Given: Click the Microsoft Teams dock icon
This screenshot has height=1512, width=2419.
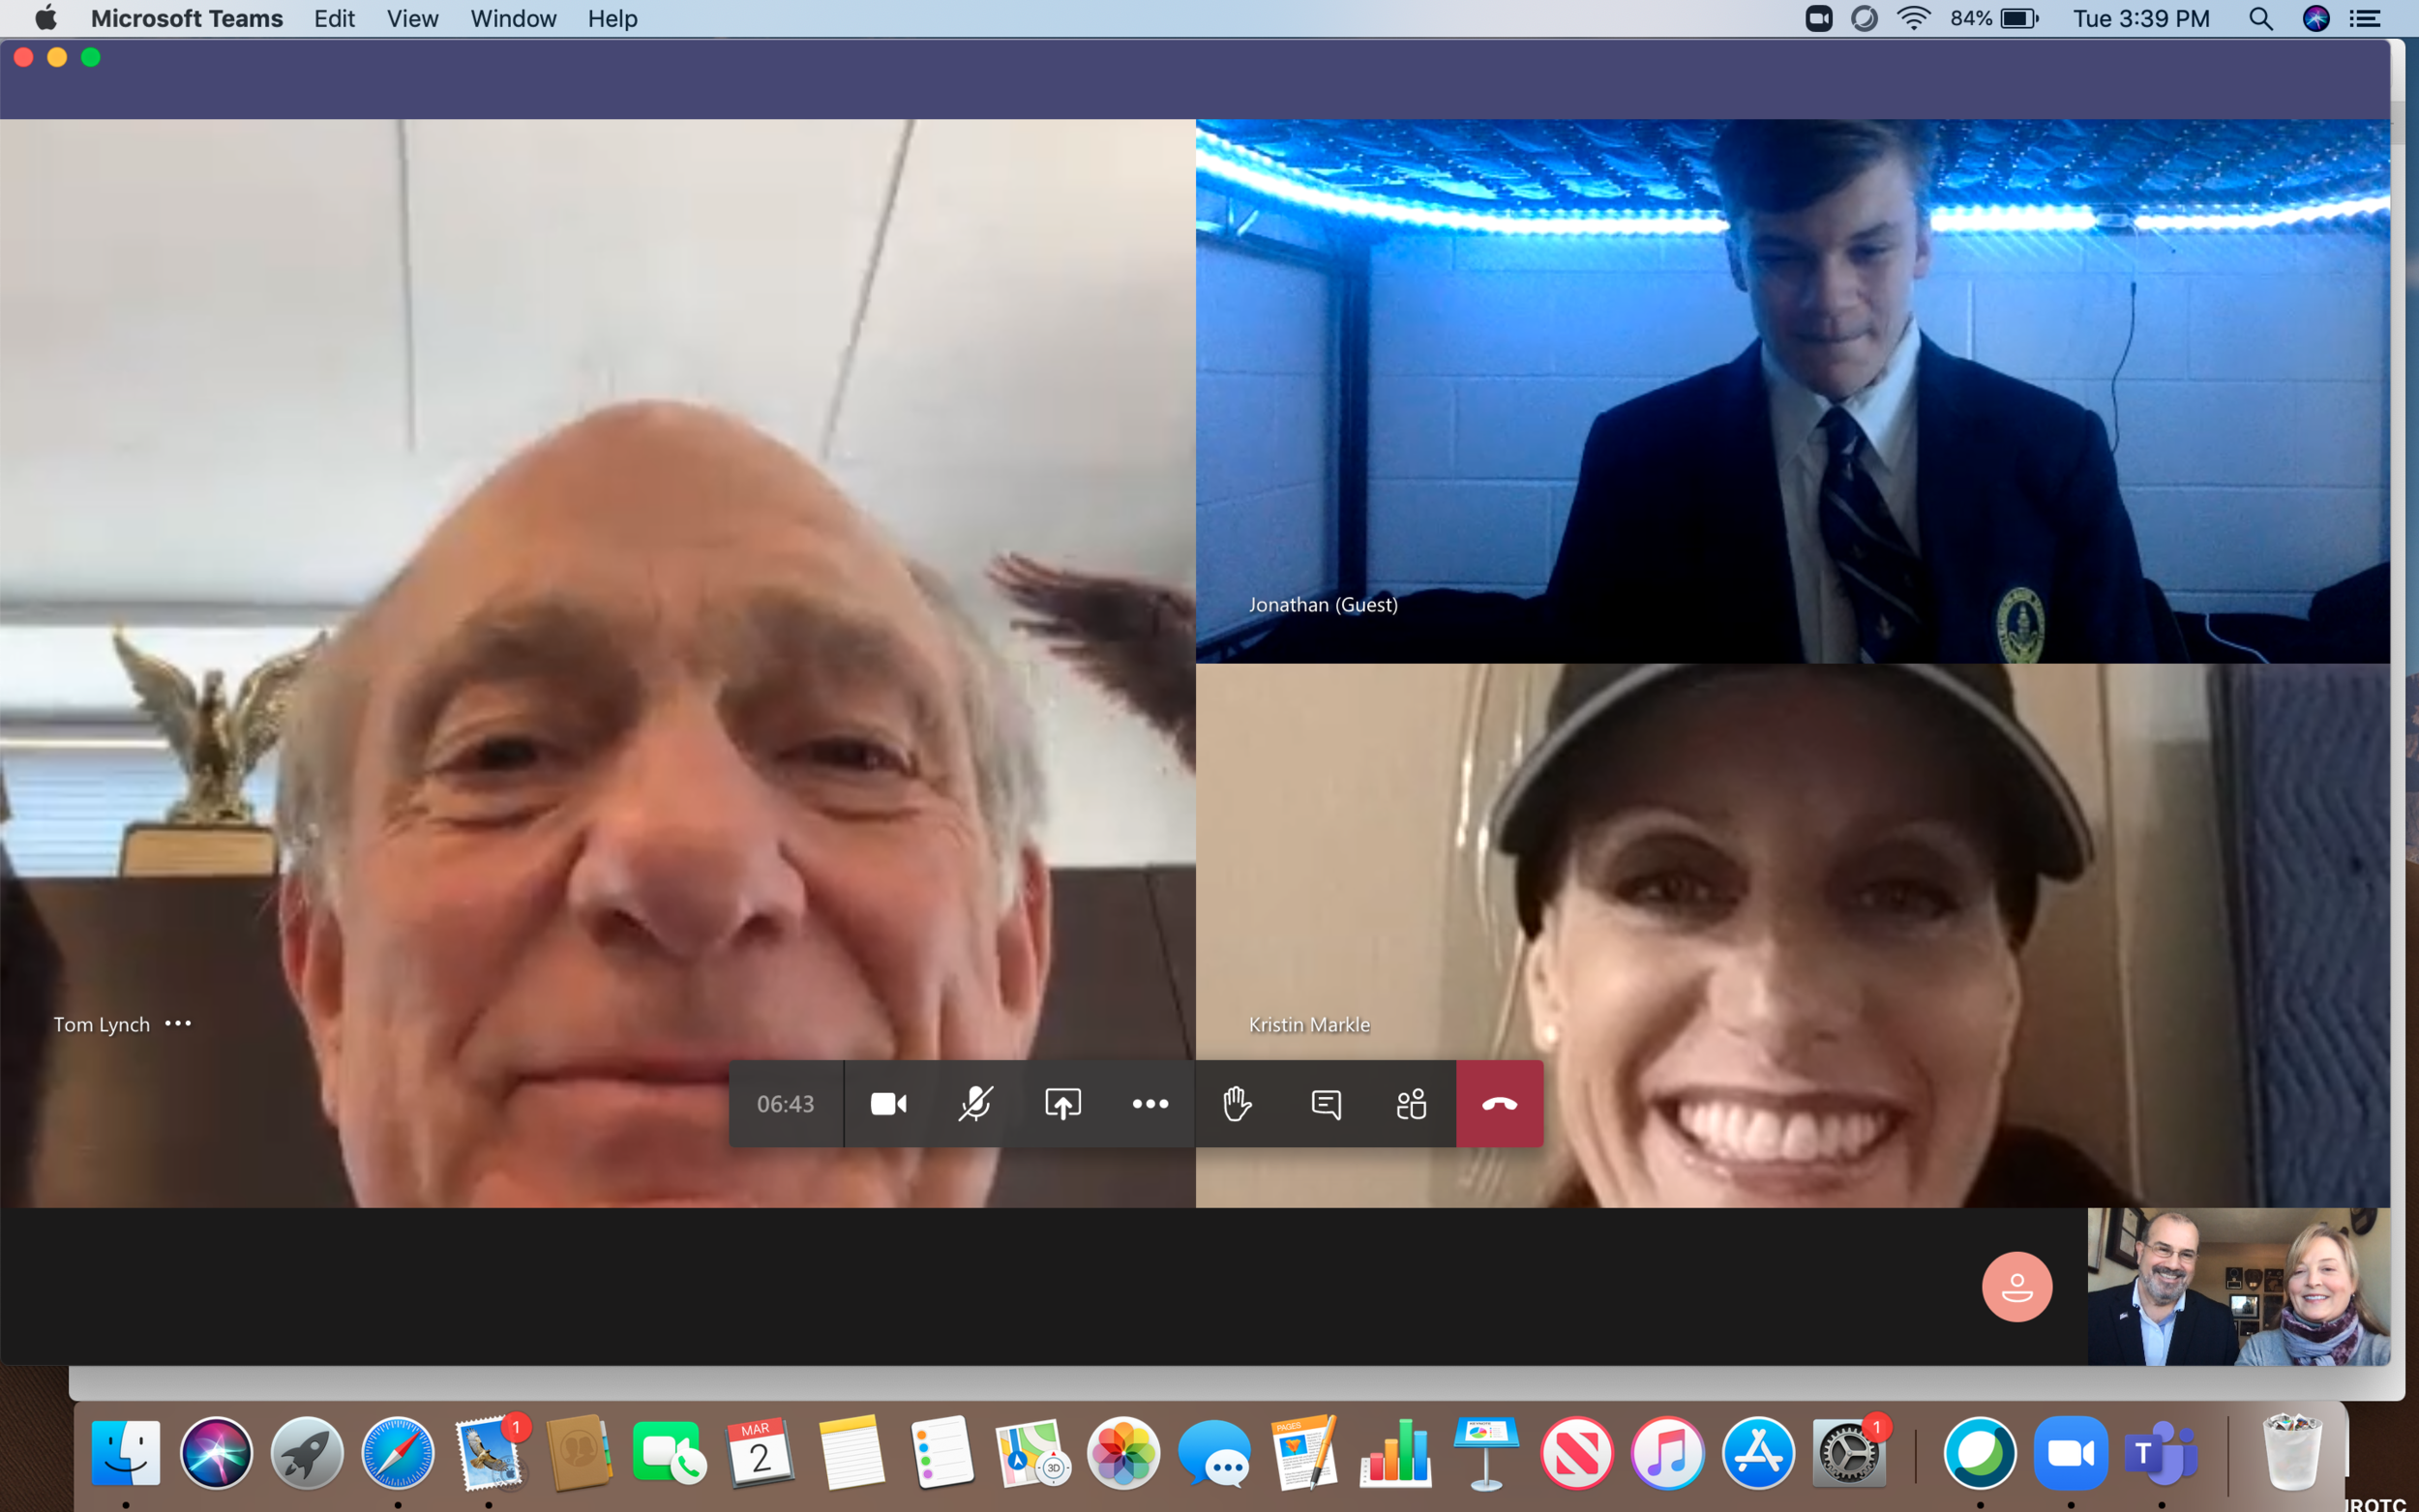Looking at the screenshot, I should point(2161,1453).
